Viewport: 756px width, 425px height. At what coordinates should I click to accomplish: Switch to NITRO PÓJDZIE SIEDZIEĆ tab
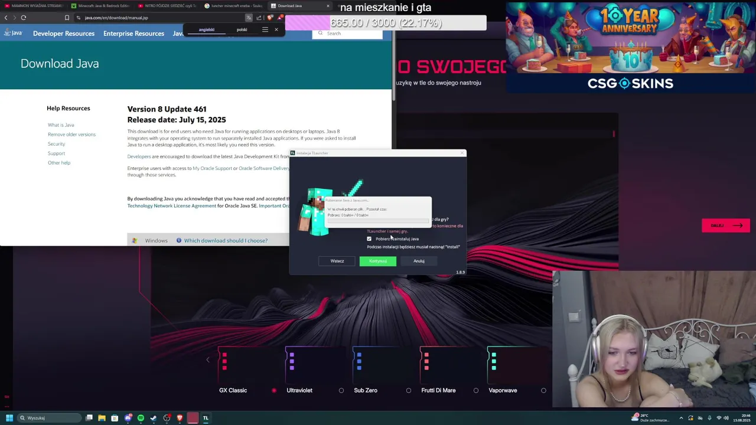[x=167, y=5]
